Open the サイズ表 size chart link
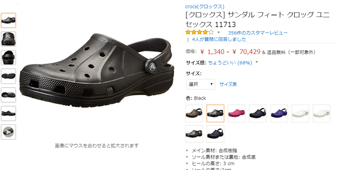The height and width of the screenshot is (170, 343). pos(228,84)
